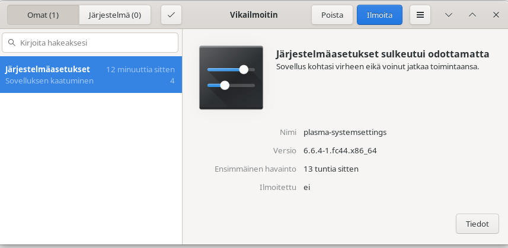Click the 'Nimi' label

click(288, 132)
